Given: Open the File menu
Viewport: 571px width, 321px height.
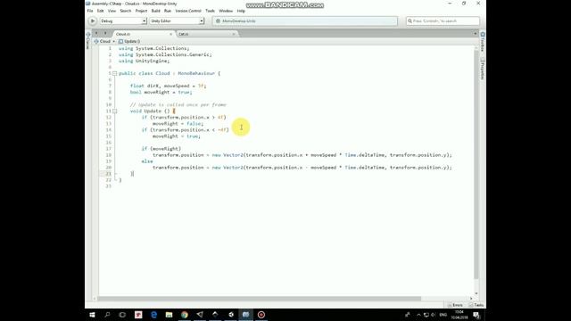Looking at the screenshot, I should pyautogui.click(x=90, y=11).
